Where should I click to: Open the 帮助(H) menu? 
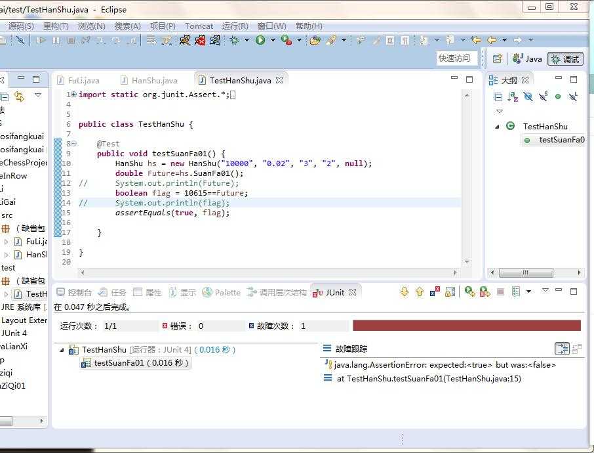click(309, 26)
